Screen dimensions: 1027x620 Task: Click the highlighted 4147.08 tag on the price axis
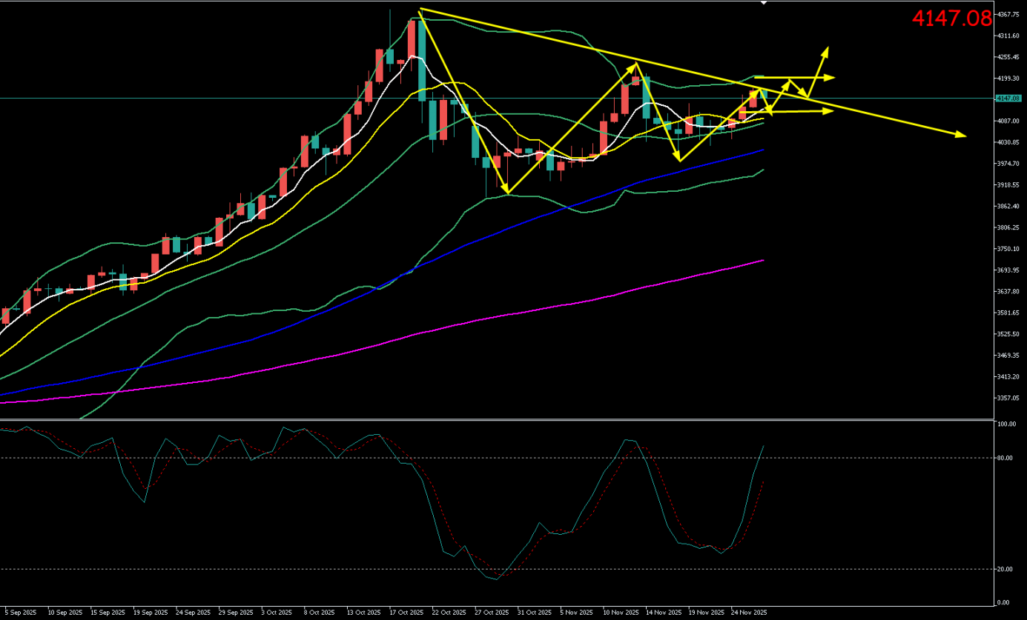pos(1009,98)
